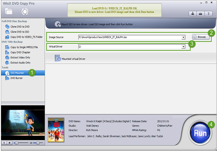
Task: Expand the Image Source dropdown arrow
Action: tap(183, 37)
